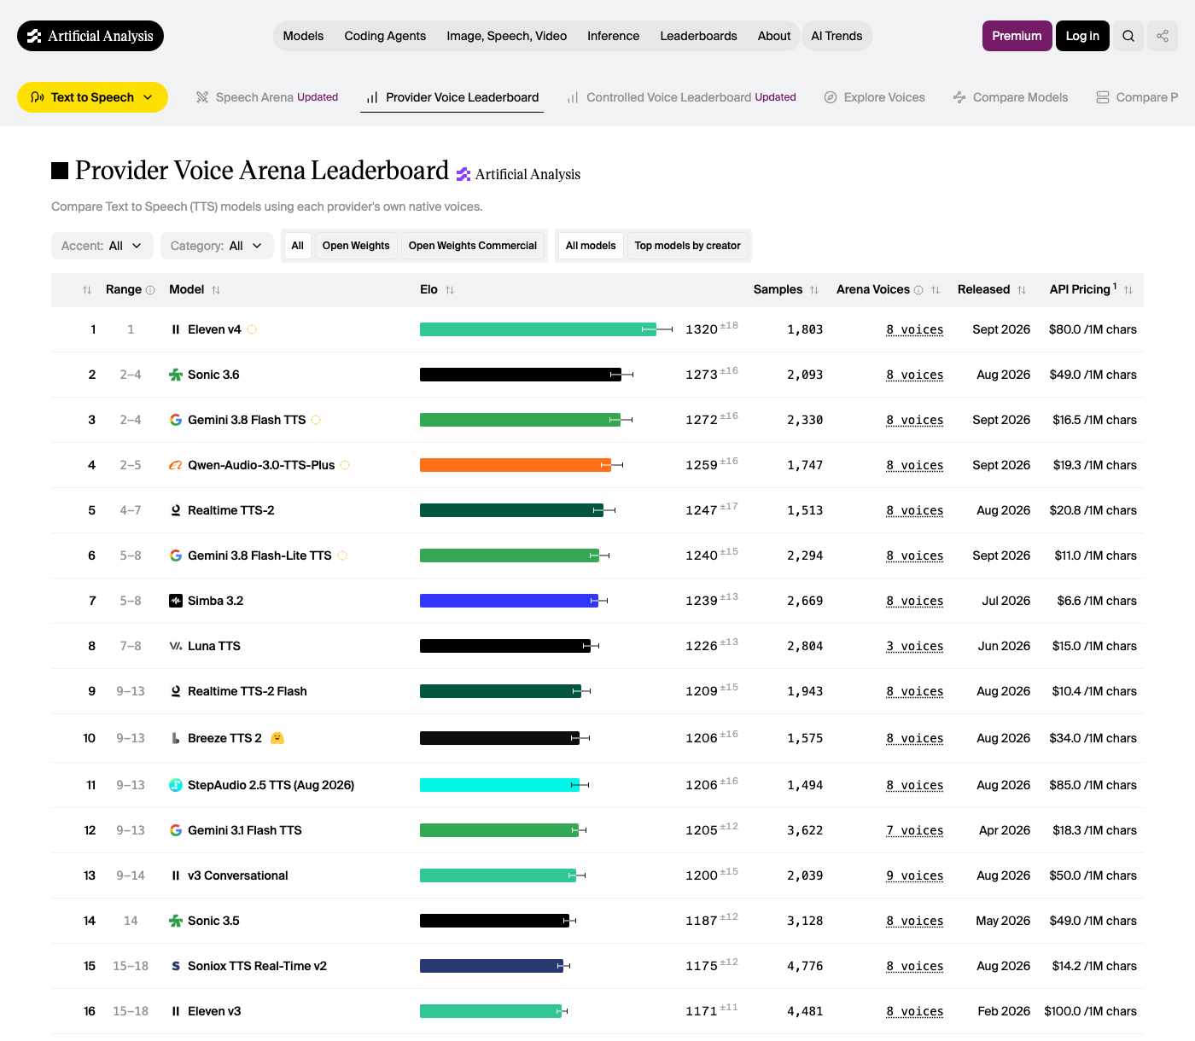
Task: Click the Simba 3.2 provider logo
Action: [x=176, y=601]
